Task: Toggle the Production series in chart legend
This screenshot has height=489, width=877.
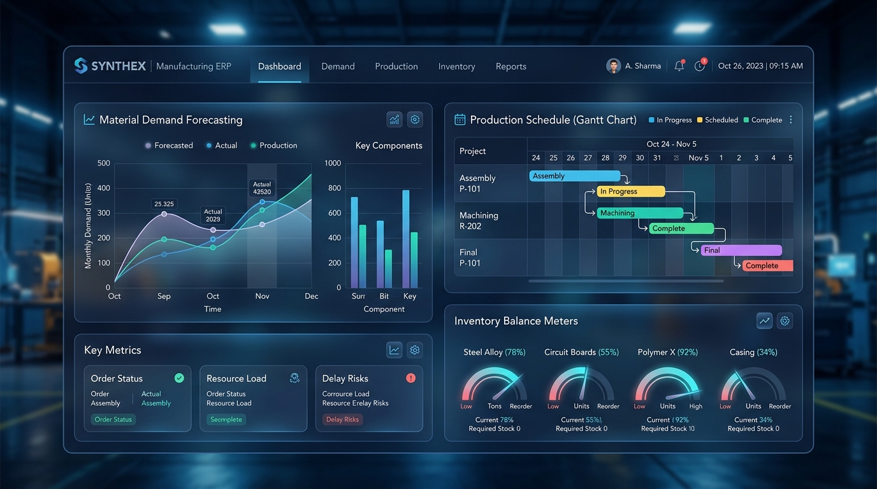Action: point(273,145)
